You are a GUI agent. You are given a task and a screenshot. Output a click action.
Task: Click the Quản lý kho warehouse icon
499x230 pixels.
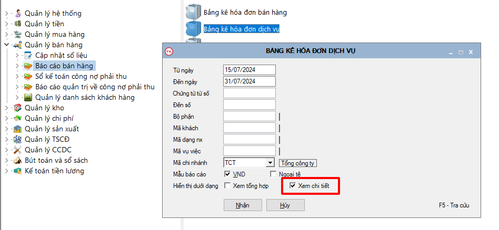click(18, 108)
